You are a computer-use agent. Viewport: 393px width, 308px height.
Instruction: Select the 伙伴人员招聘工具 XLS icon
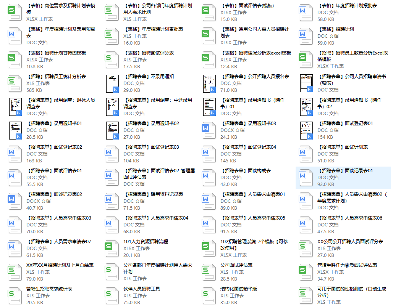coord(112,296)
